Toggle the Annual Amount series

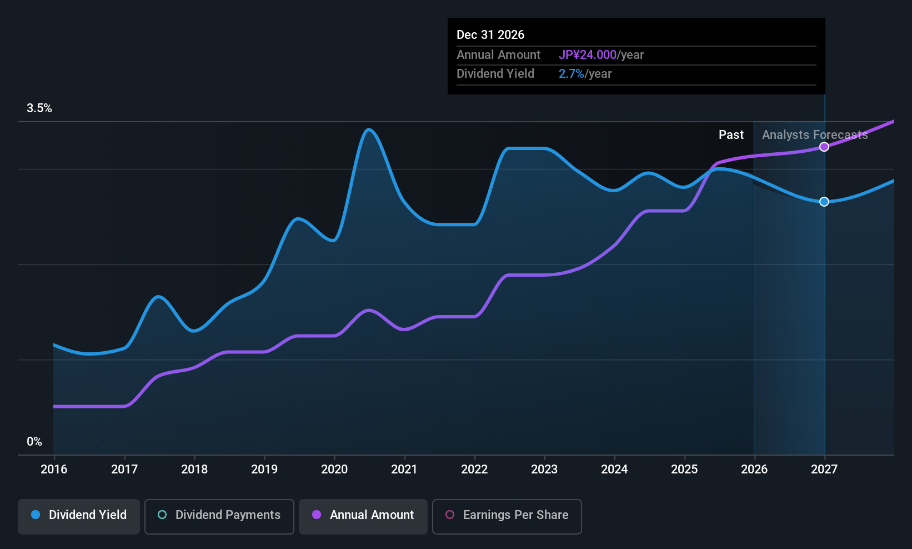coord(363,517)
